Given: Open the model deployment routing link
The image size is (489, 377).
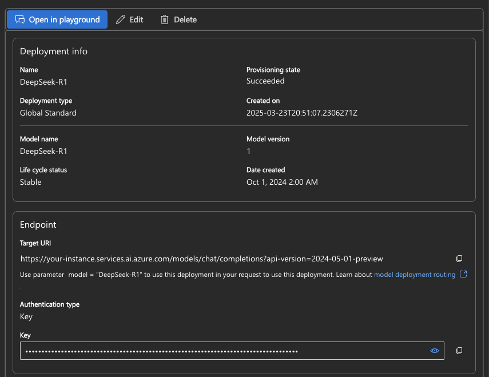Looking at the screenshot, I should 415,275.
